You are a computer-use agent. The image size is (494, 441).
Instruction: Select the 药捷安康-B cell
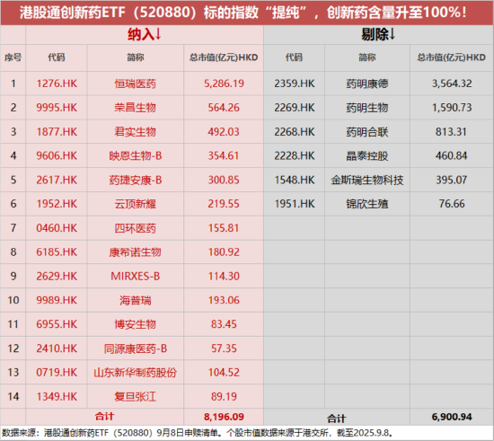click(135, 180)
